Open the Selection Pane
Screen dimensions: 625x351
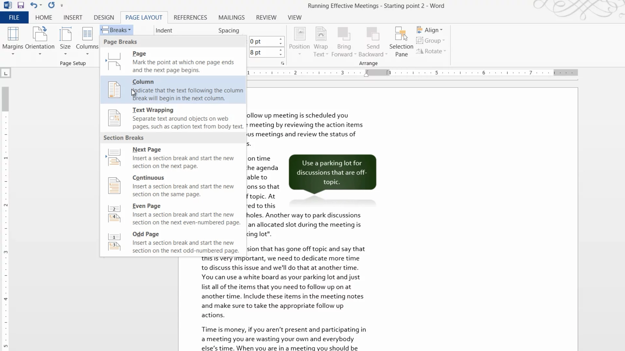(x=401, y=42)
